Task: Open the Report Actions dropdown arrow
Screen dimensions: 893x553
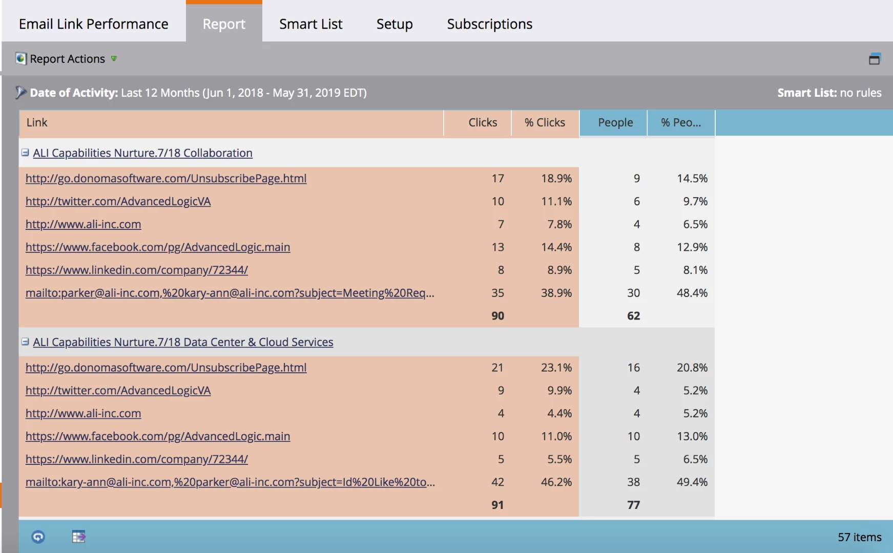Action: (x=114, y=58)
